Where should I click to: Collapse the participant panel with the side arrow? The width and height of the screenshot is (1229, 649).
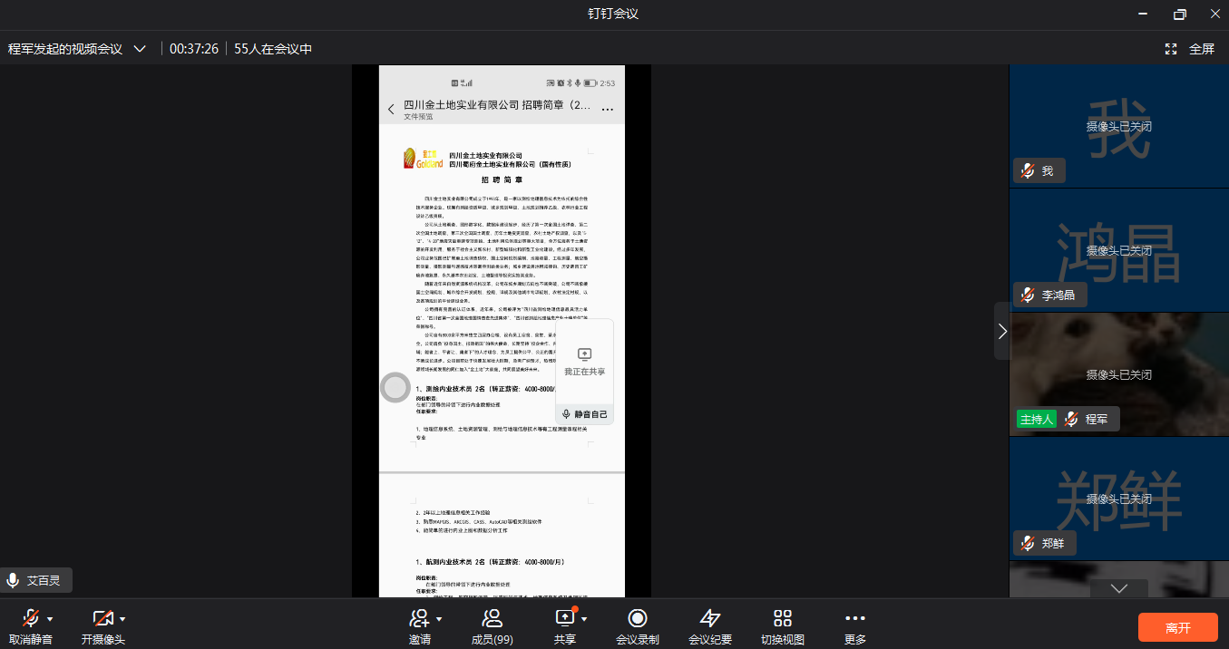[1002, 331]
